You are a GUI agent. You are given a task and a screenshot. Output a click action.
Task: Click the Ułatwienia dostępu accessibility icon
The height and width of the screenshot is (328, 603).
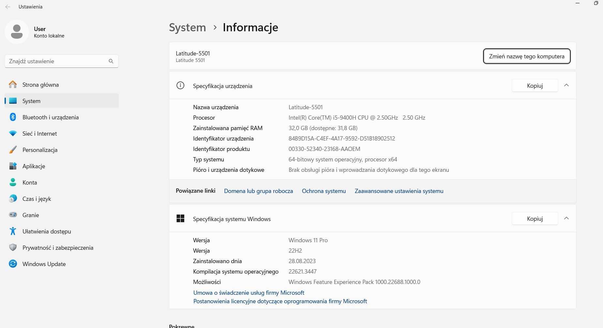(x=13, y=231)
